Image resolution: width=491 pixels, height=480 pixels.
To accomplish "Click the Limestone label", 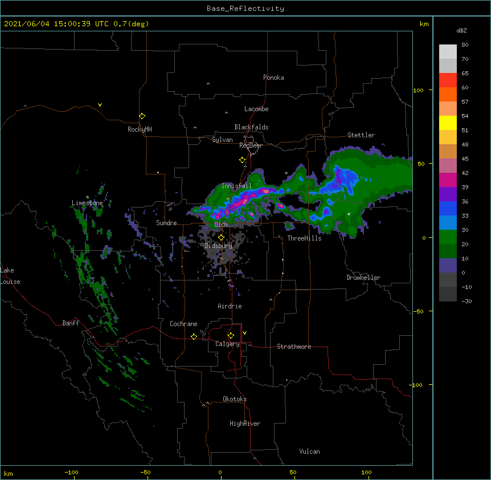I will pos(87,203).
